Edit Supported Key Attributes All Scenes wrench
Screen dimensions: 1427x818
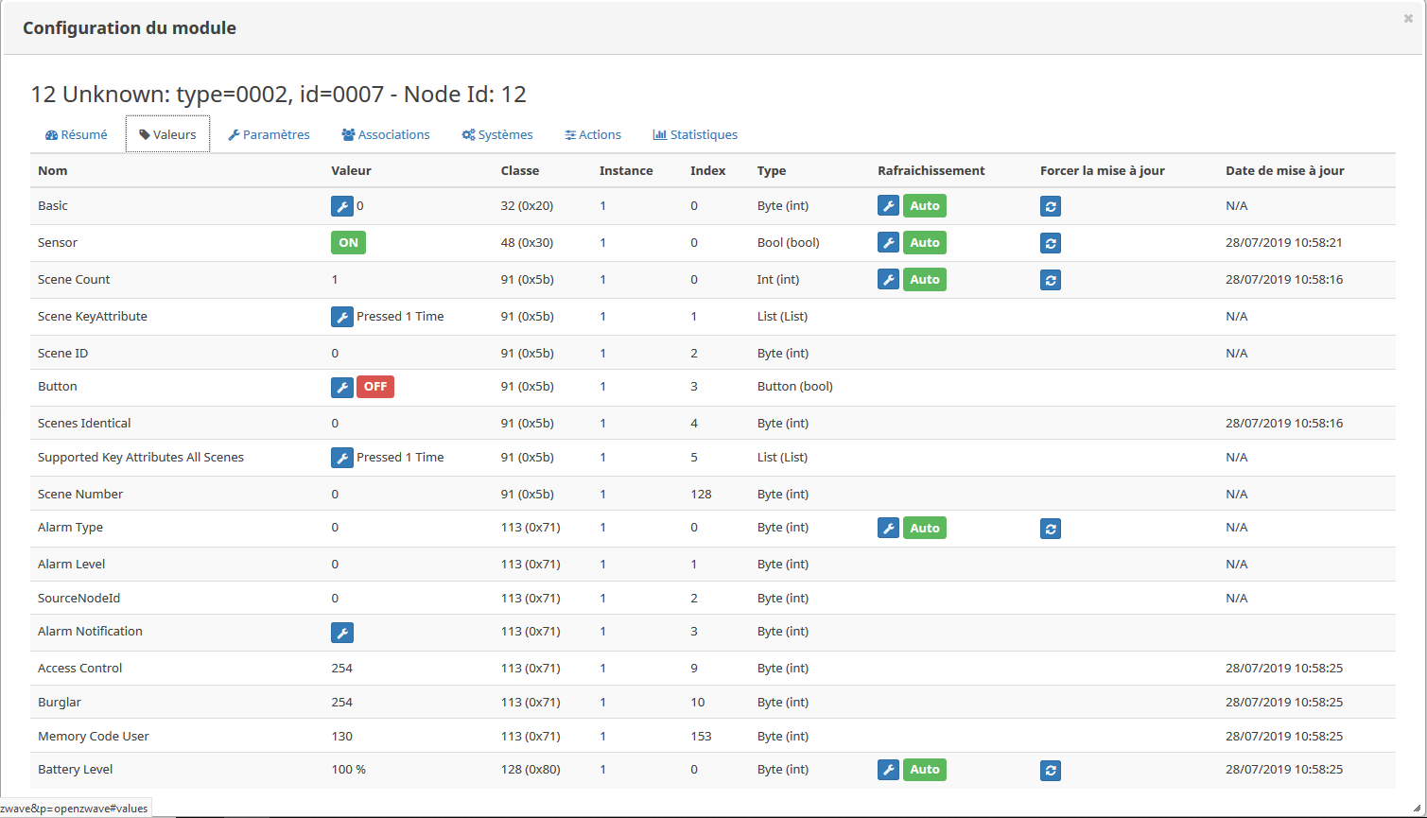coord(342,458)
